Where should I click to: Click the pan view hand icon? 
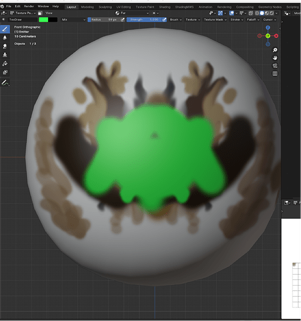click(275, 58)
